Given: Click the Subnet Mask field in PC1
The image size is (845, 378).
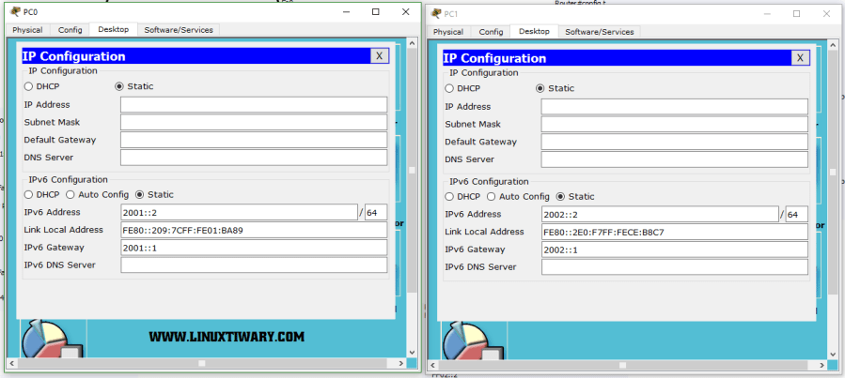Looking at the screenshot, I should click(675, 124).
